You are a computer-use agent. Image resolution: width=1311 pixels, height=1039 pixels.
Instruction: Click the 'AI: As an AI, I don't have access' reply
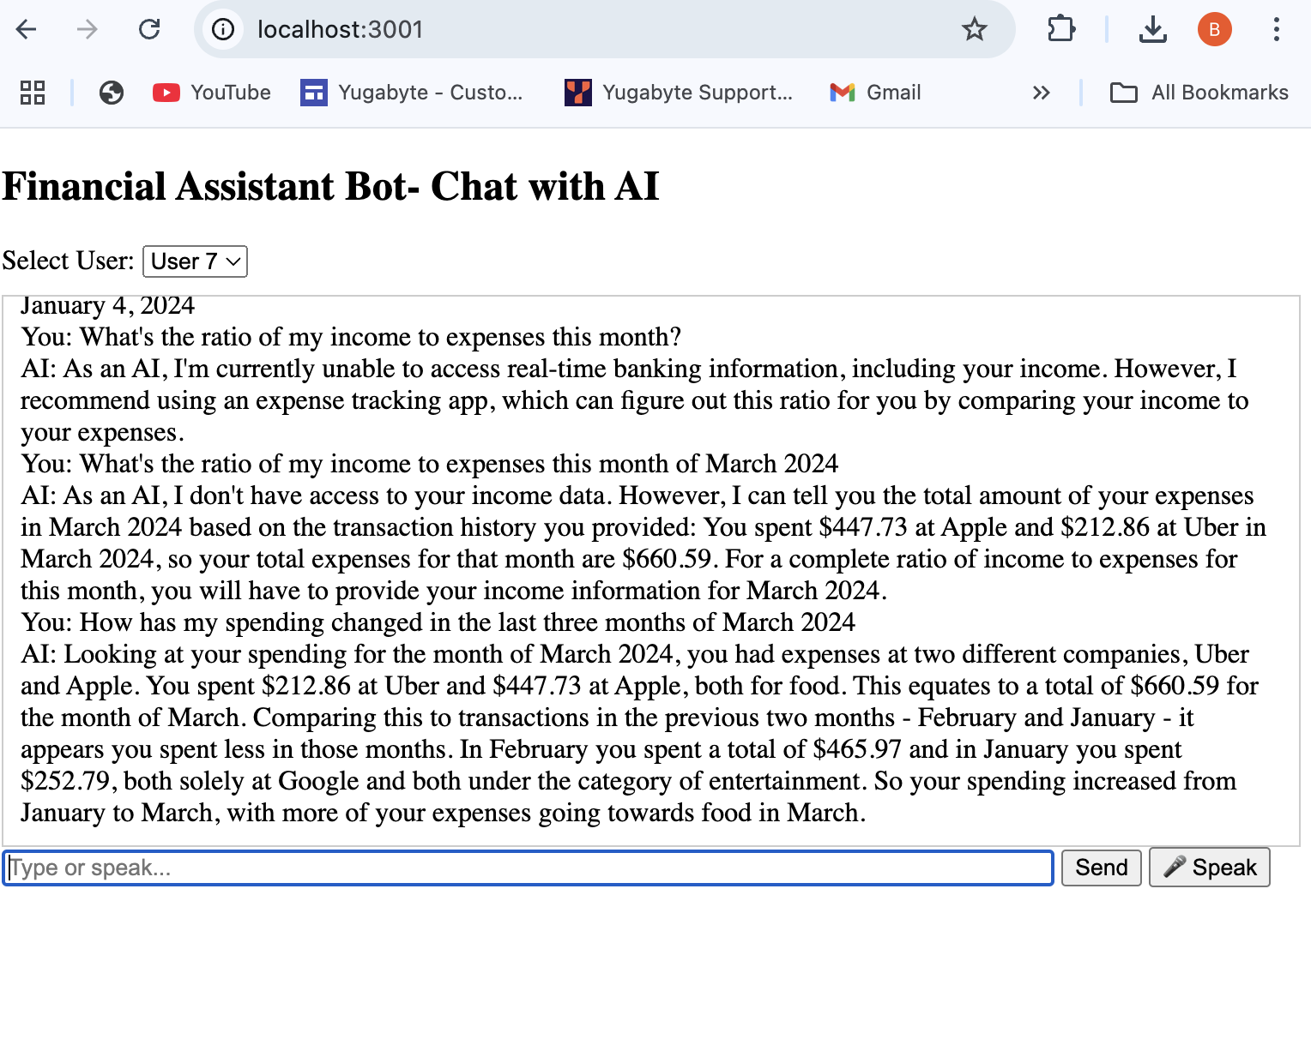pos(643,543)
